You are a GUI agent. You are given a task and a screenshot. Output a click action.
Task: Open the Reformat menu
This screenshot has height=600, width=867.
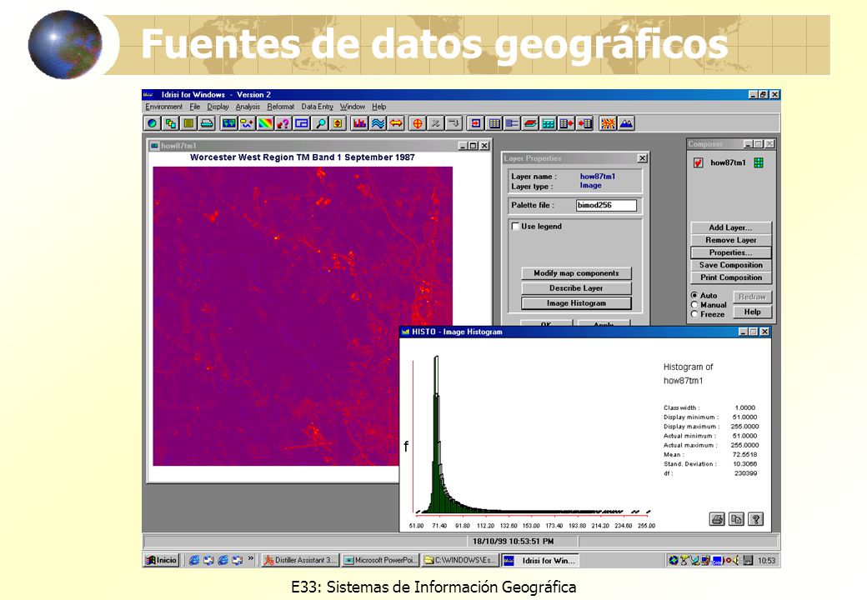pos(281,107)
